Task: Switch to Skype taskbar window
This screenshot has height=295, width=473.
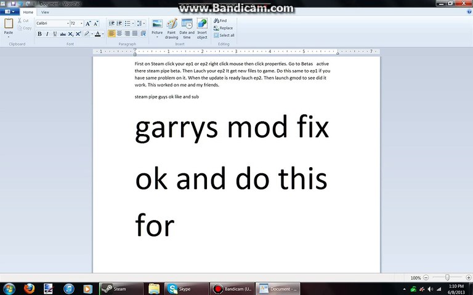Action: pos(186,289)
